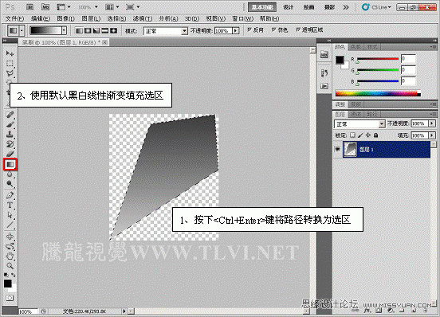Open tool preset picker arrow
440x317 pixels.
22,30
